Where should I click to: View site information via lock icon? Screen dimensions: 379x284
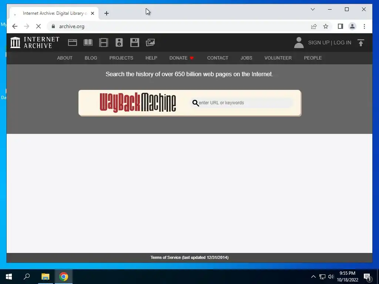click(53, 26)
